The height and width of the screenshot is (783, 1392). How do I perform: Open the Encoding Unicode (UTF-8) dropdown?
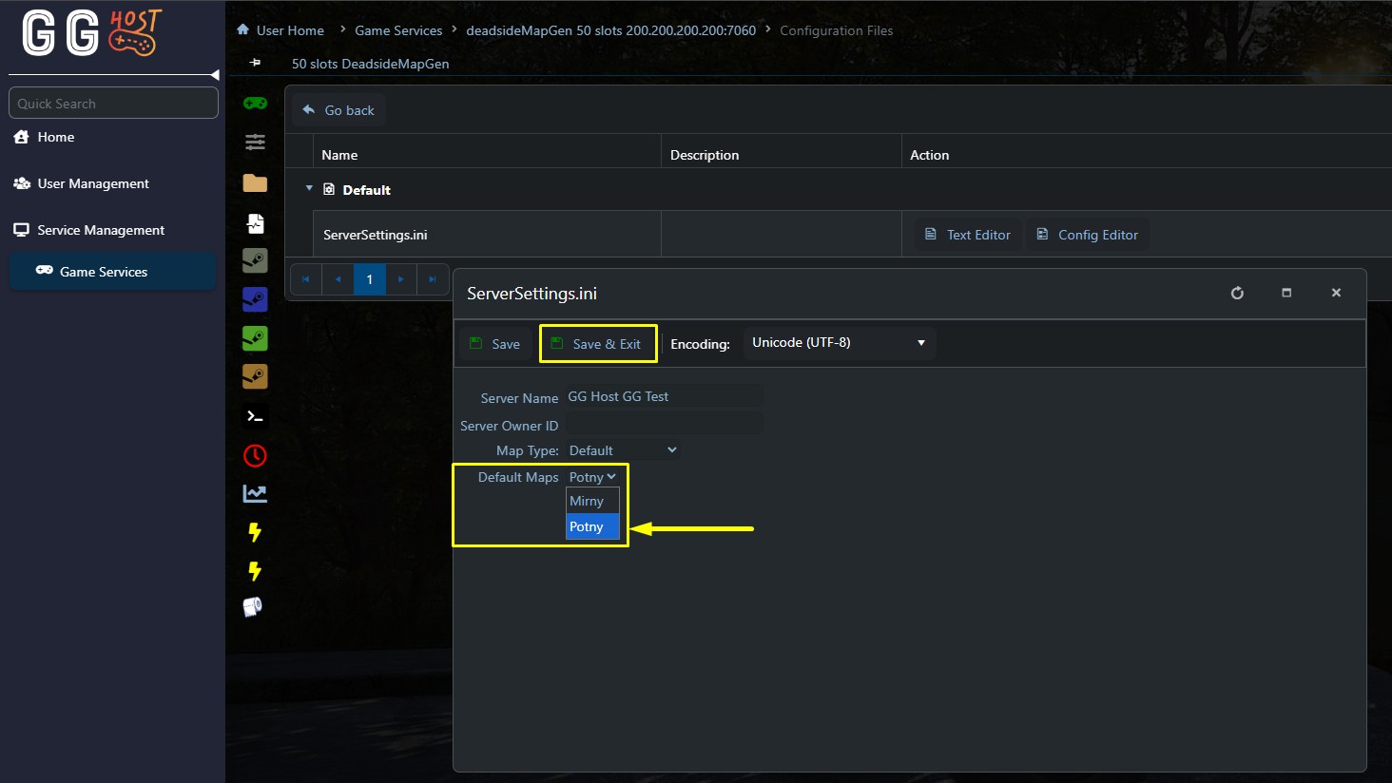tap(839, 343)
